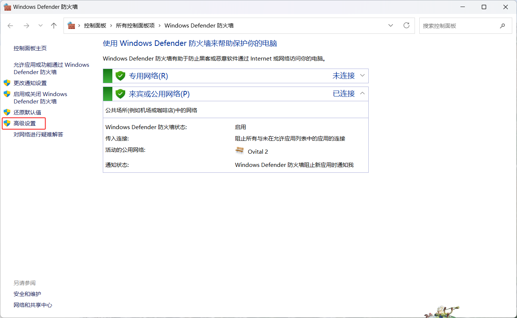Click the back navigation arrow
The height and width of the screenshot is (318, 517).
point(10,25)
